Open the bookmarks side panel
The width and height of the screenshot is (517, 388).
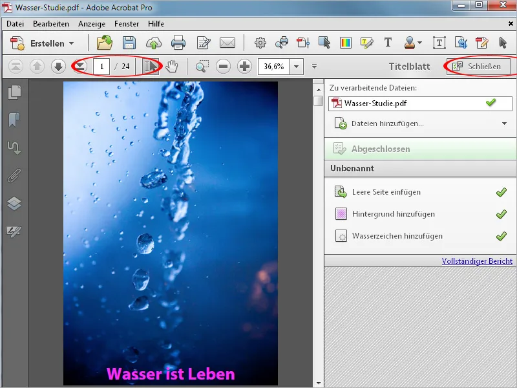click(14, 120)
